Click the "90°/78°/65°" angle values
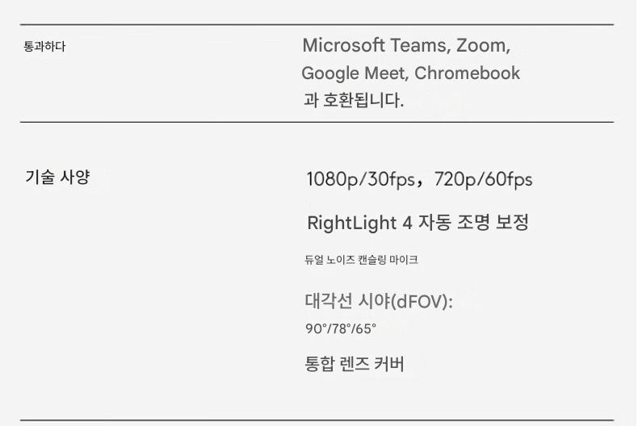Screen dimensions: 638x426 coord(340,328)
